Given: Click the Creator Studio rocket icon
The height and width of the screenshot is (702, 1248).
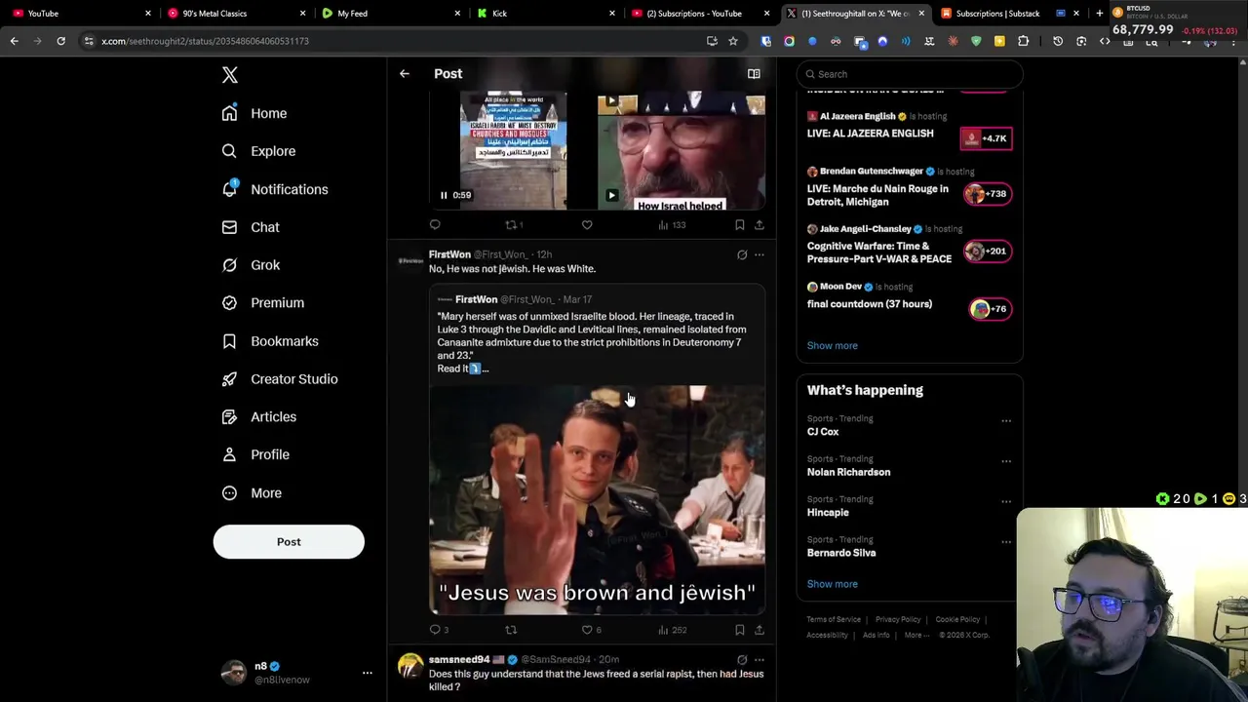Looking at the screenshot, I should [x=229, y=379].
